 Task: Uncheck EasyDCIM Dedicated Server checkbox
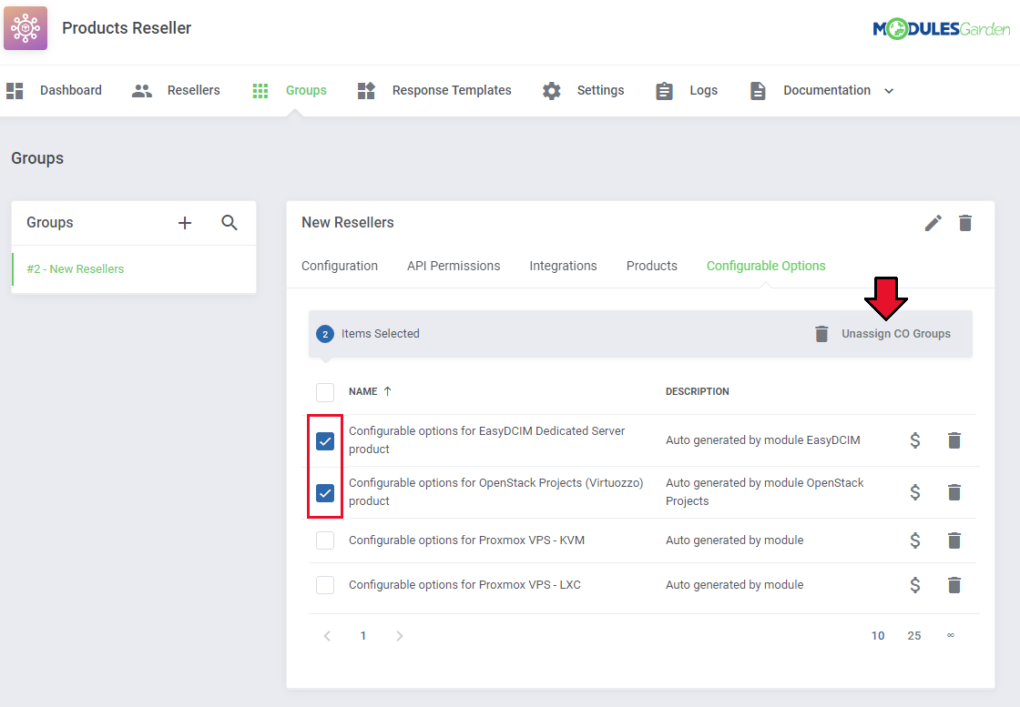click(x=325, y=441)
